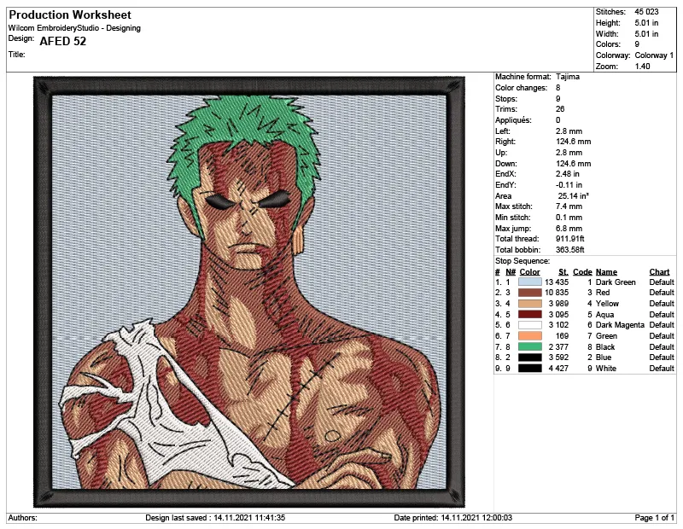Image resolution: width=683 pixels, height=529 pixels.
Task: Click the embroidery design preview image
Action: pyautogui.click(x=249, y=292)
